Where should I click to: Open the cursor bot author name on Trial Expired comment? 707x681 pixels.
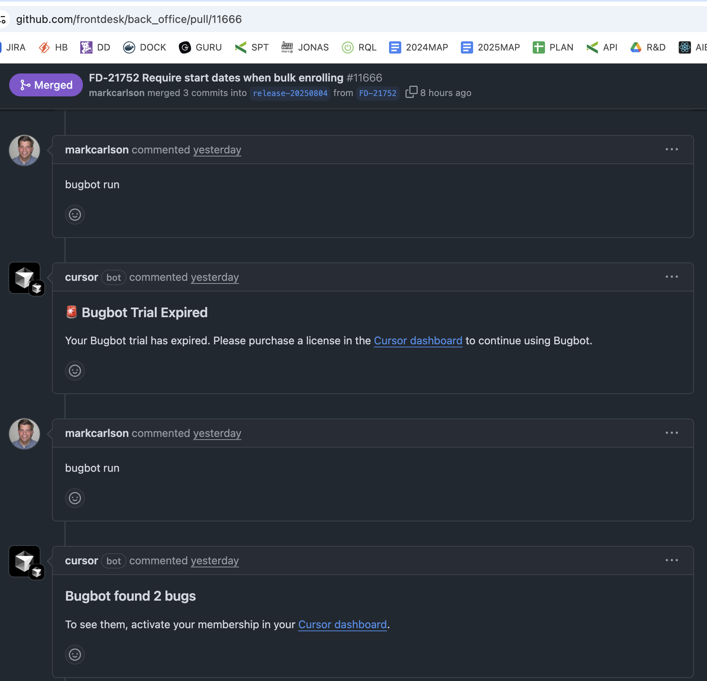click(82, 277)
